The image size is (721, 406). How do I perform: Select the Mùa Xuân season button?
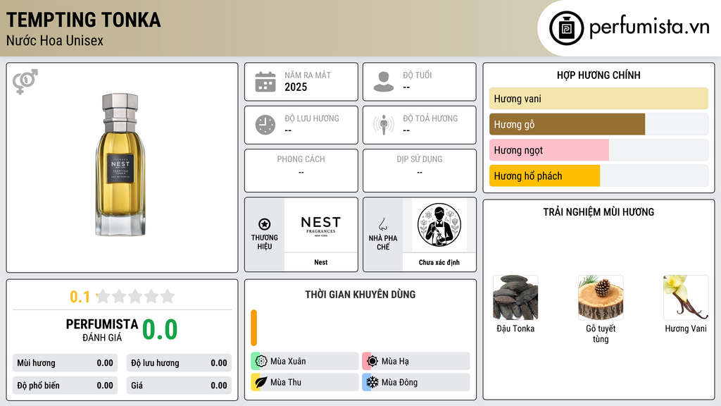[x=304, y=362]
